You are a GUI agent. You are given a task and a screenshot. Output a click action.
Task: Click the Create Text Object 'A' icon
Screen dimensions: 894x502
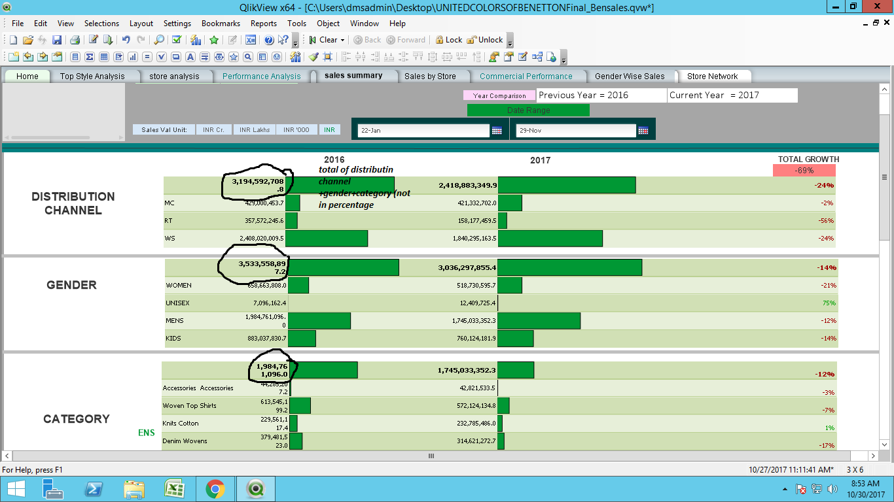pyautogui.click(x=190, y=57)
